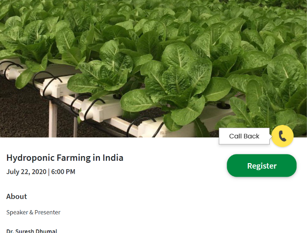307x233 pixels.
Task: Click the handset glyph inside yellow circle
Action: tap(283, 136)
